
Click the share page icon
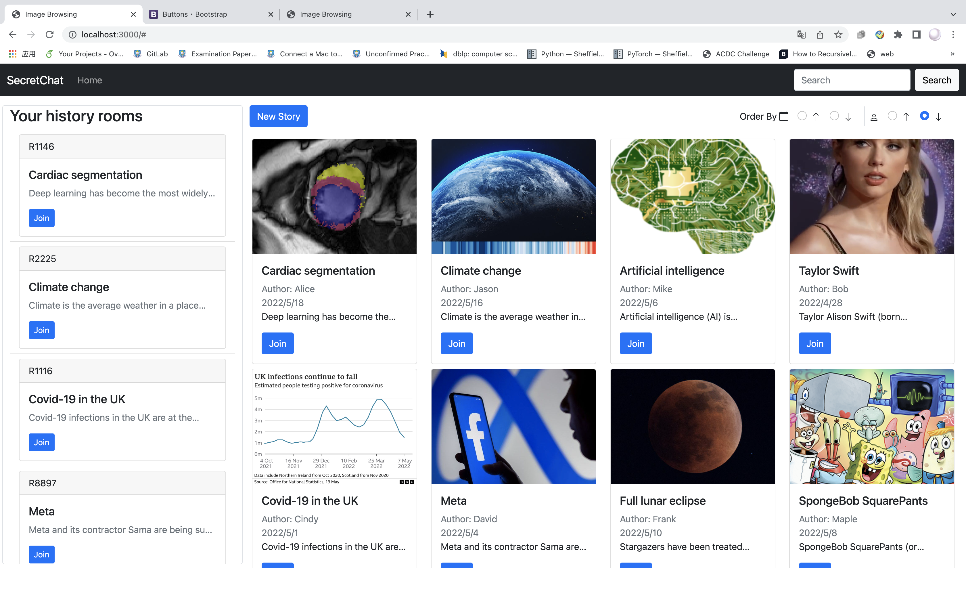tap(820, 35)
